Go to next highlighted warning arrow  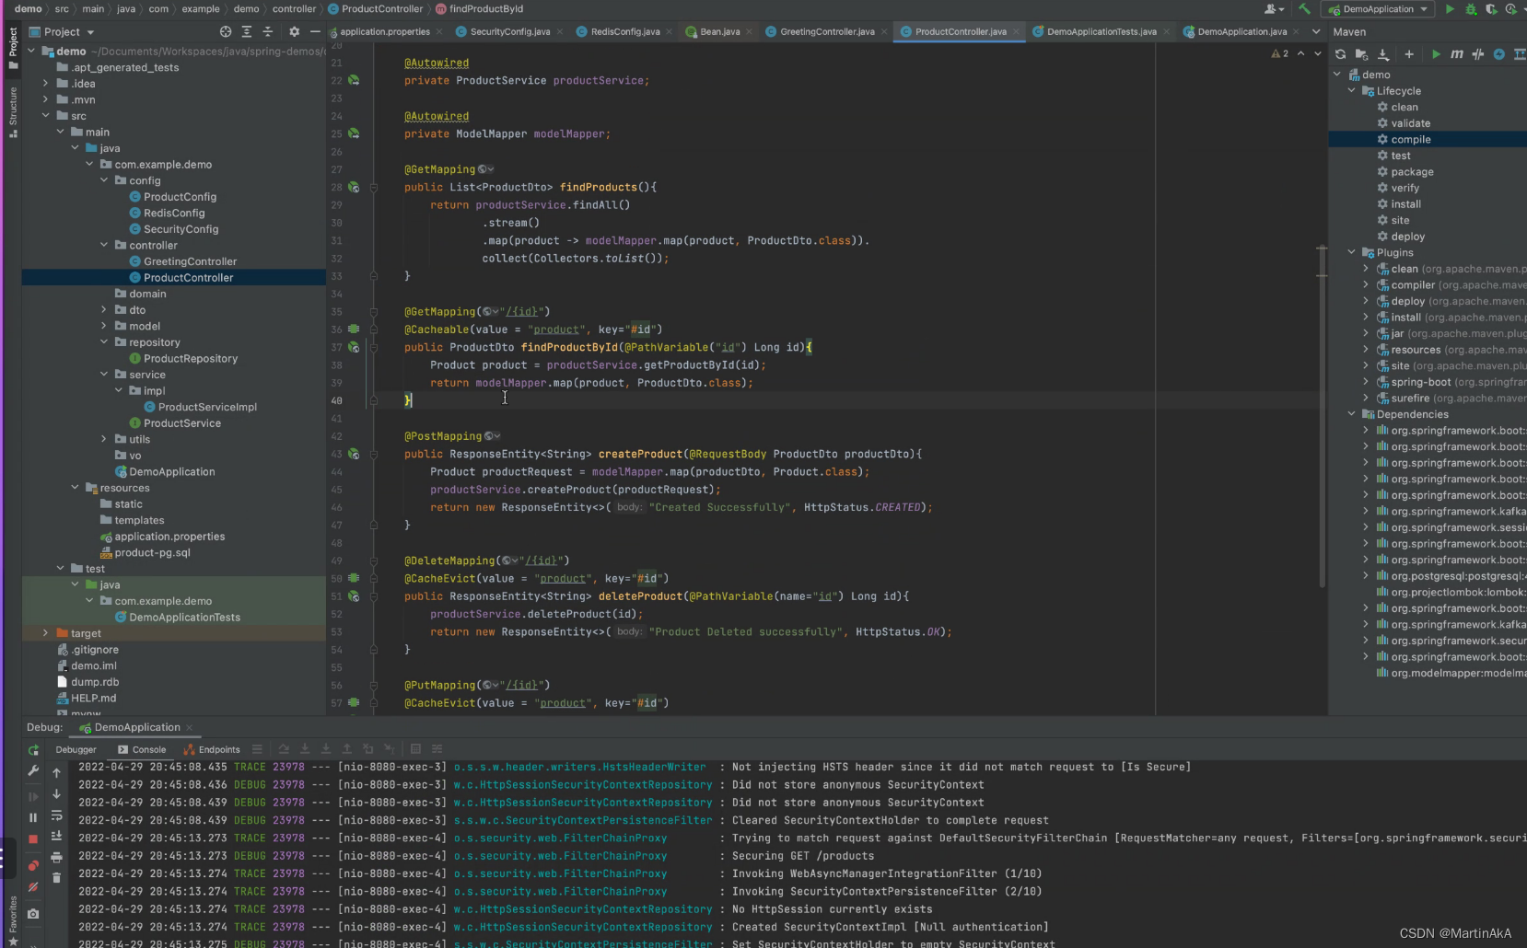click(x=1317, y=54)
